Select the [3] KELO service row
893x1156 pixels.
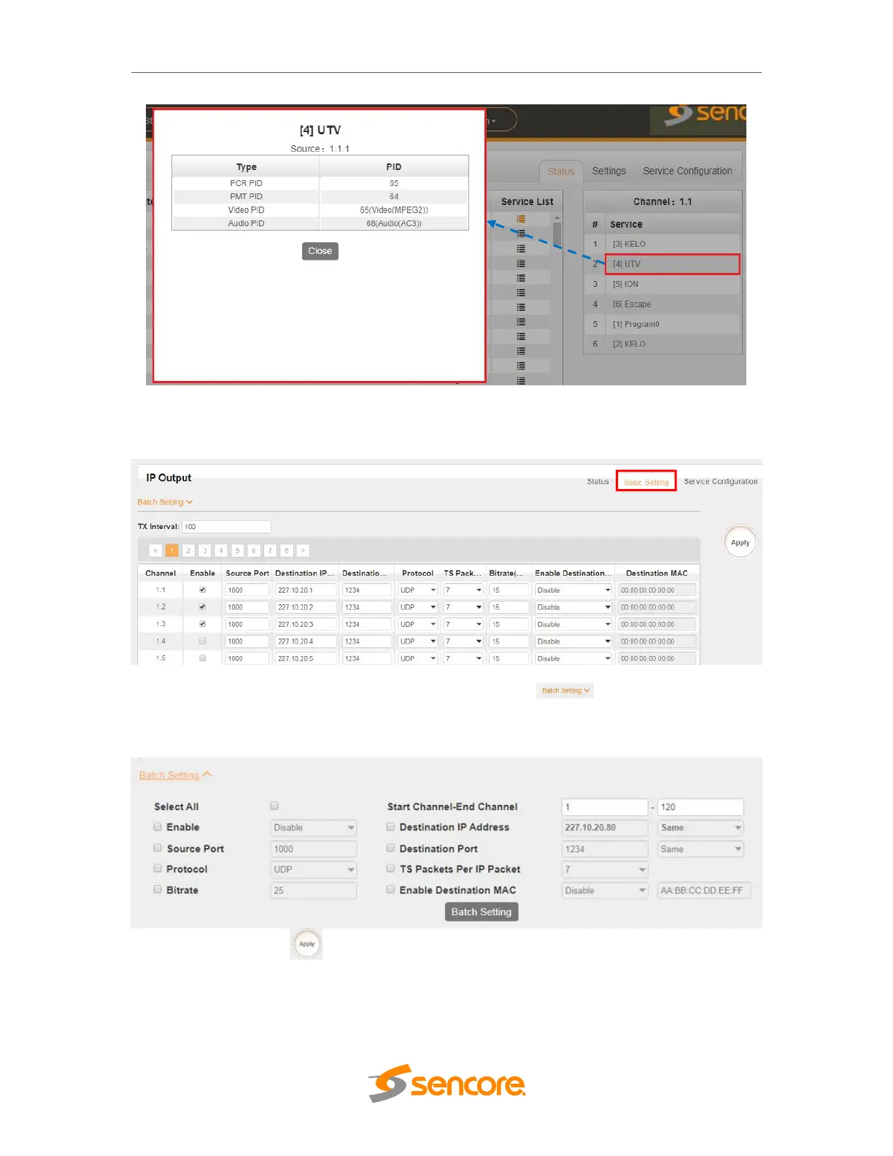click(662, 244)
